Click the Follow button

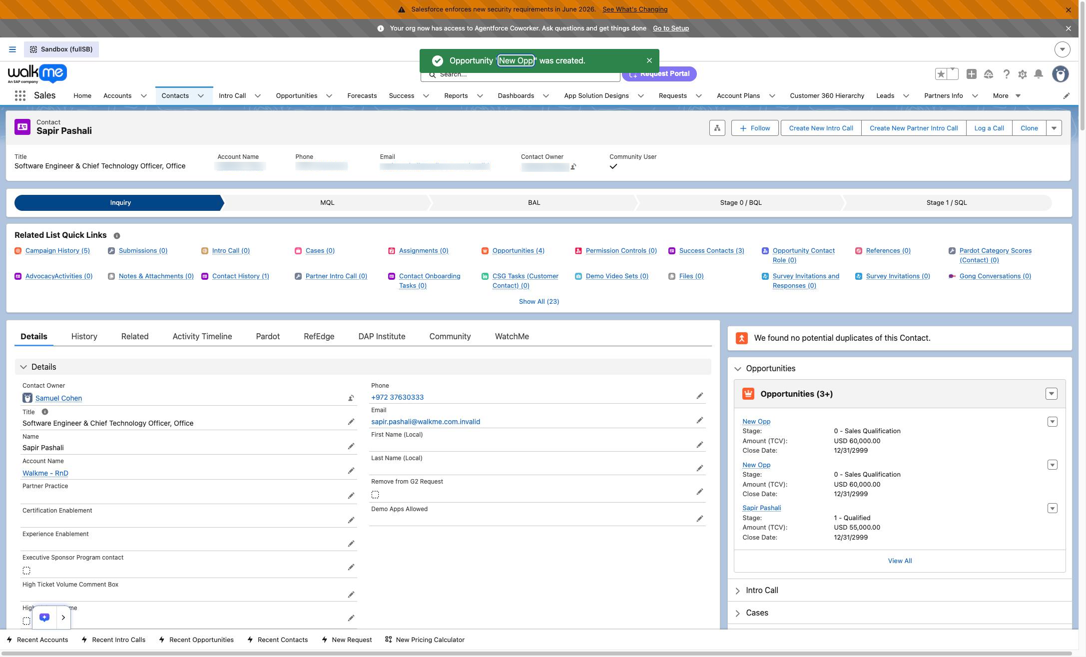[x=755, y=128]
